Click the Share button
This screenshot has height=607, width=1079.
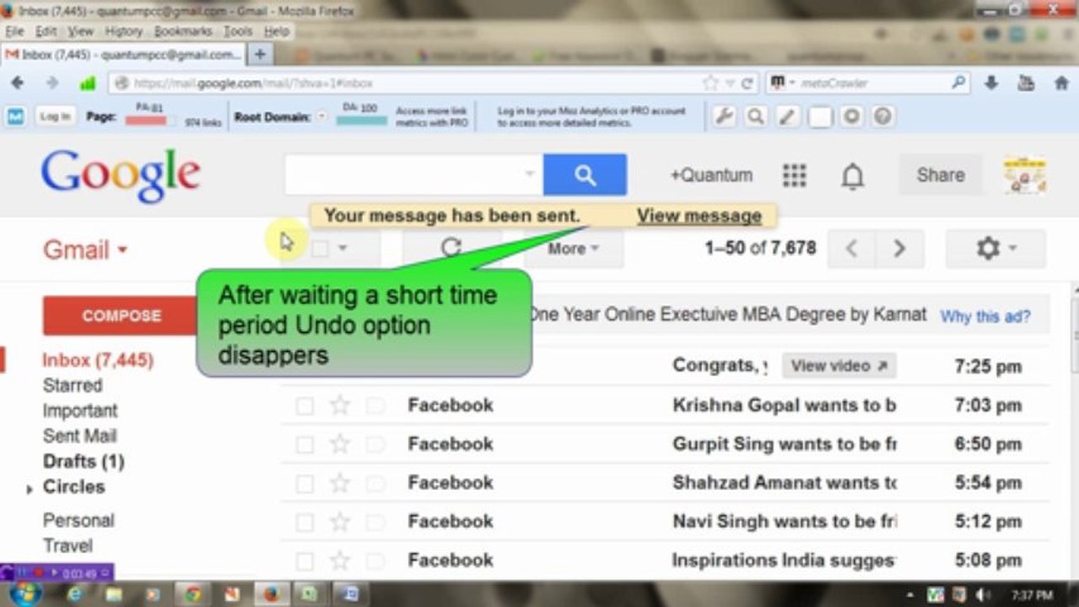click(941, 175)
